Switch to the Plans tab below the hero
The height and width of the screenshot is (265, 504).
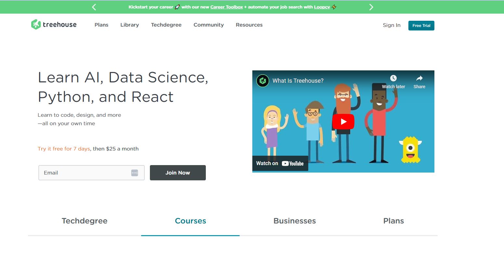point(393,221)
